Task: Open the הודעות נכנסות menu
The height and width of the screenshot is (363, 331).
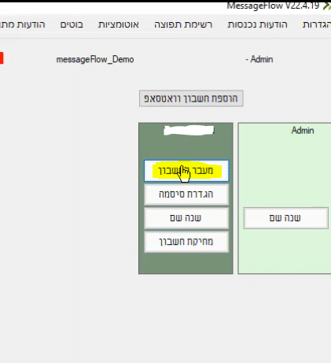Action: pyautogui.click(x=257, y=24)
